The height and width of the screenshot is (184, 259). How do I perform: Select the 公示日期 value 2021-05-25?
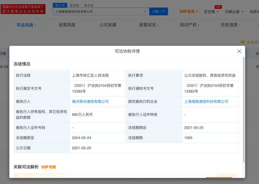(x=82, y=148)
